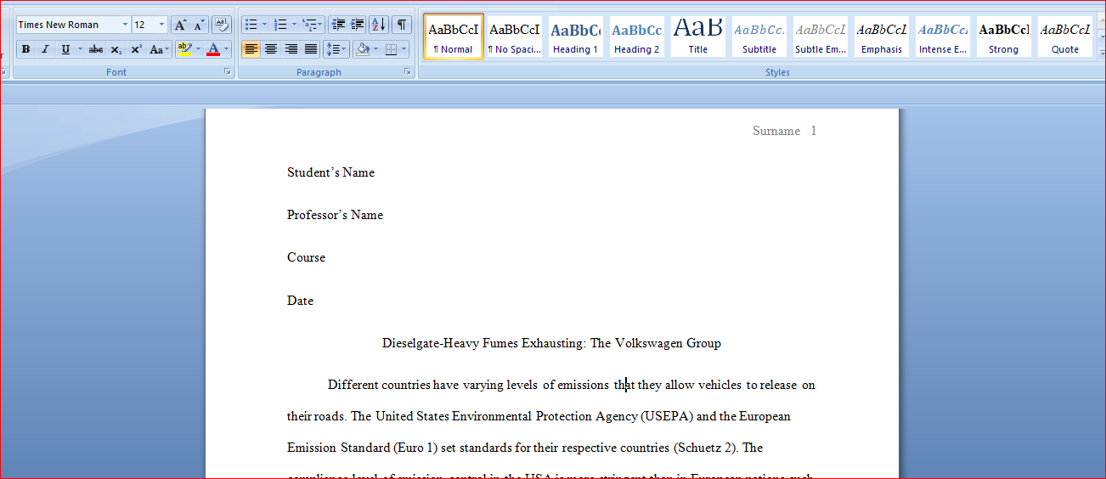Click the "Surname 1" page header
Screen dimensions: 1106x479
[784, 131]
